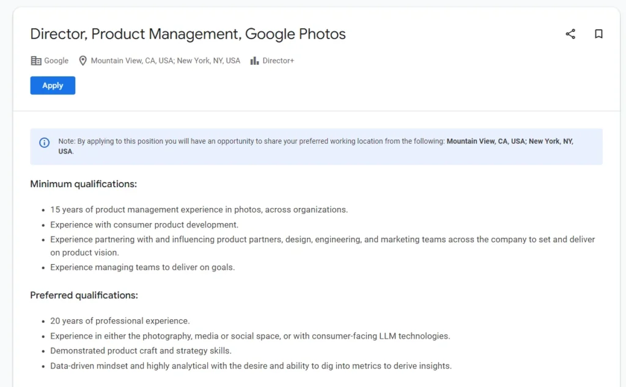Click the share icon for this job
This screenshot has width=626, height=387.
pos(570,34)
